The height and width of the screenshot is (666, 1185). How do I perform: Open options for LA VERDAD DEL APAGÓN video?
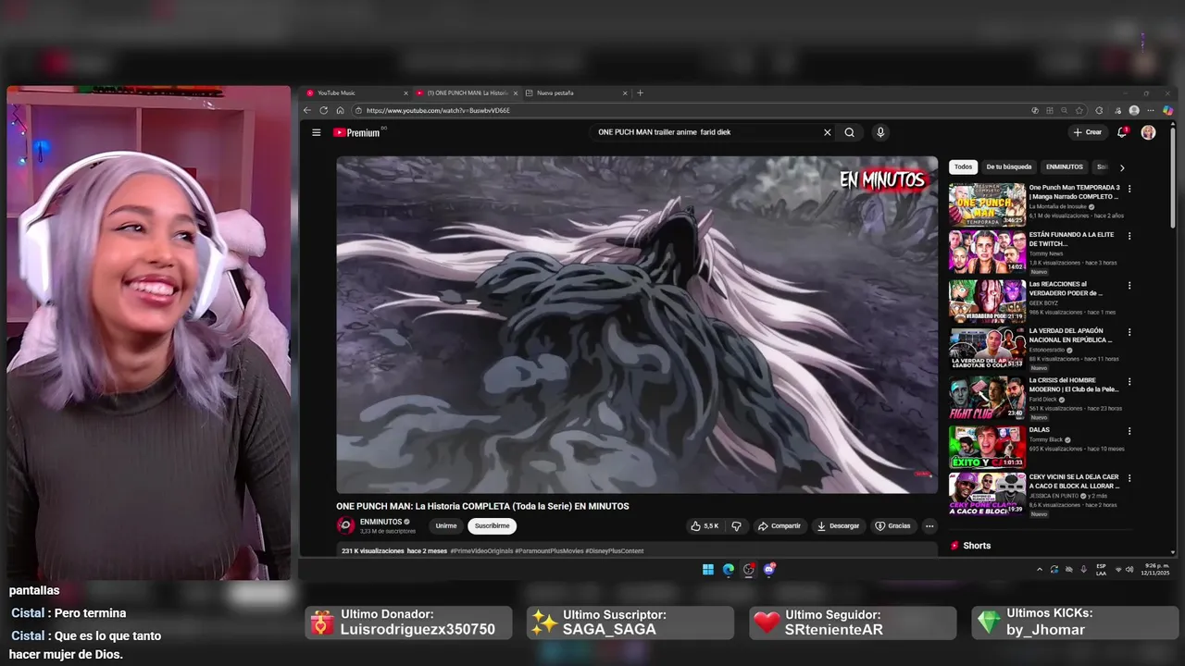click(1129, 332)
